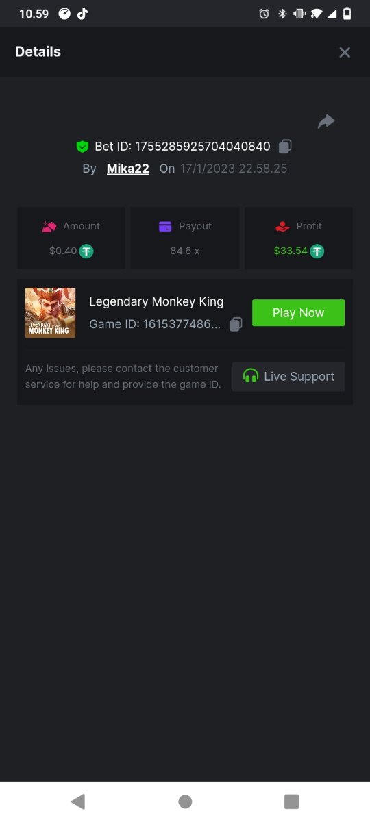Close the Details panel
The image size is (370, 822).
345,52
